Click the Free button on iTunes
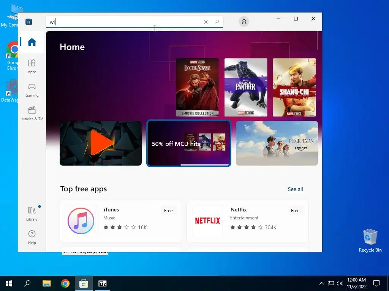The width and height of the screenshot is (389, 291). [x=168, y=211]
